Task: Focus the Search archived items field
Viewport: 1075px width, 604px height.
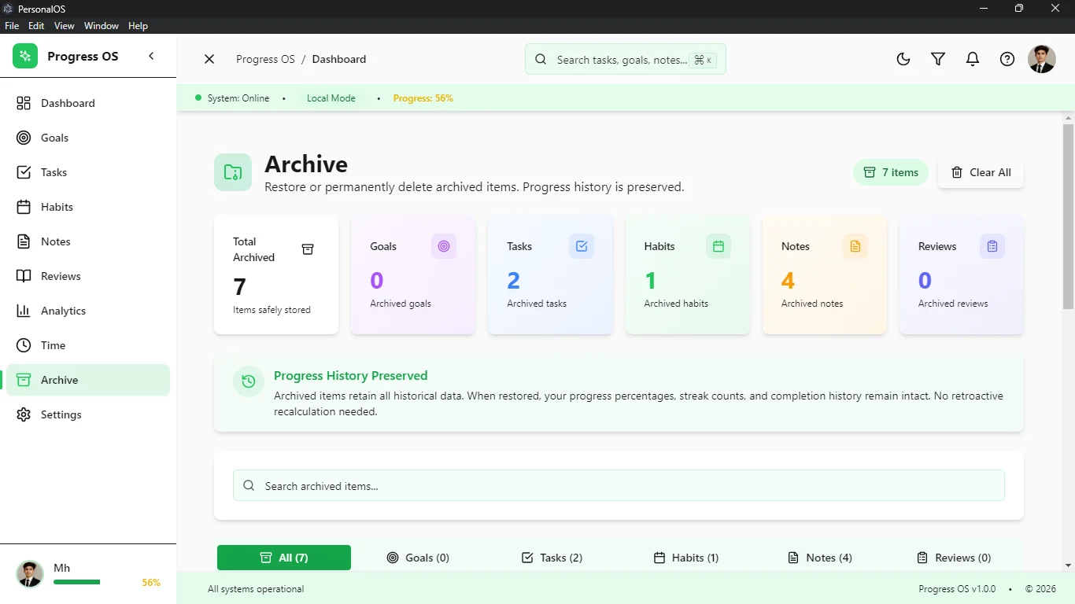Action: 619,486
